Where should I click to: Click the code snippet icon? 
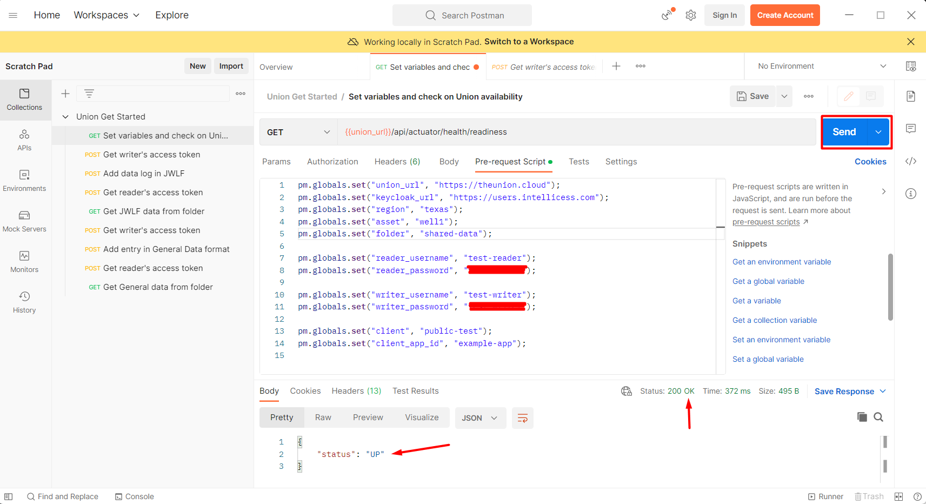point(911,161)
